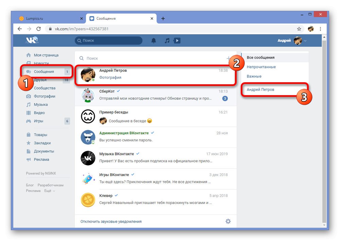This screenshot has height=241, width=340.
Task: Click the megaphone icon beside Реклама
Action: [29, 159]
